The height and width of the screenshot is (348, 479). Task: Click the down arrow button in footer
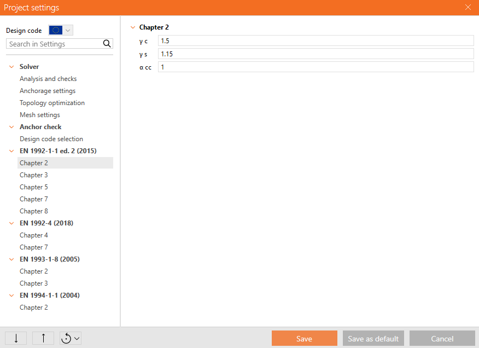pyautogui.click(x=16, y=338)
